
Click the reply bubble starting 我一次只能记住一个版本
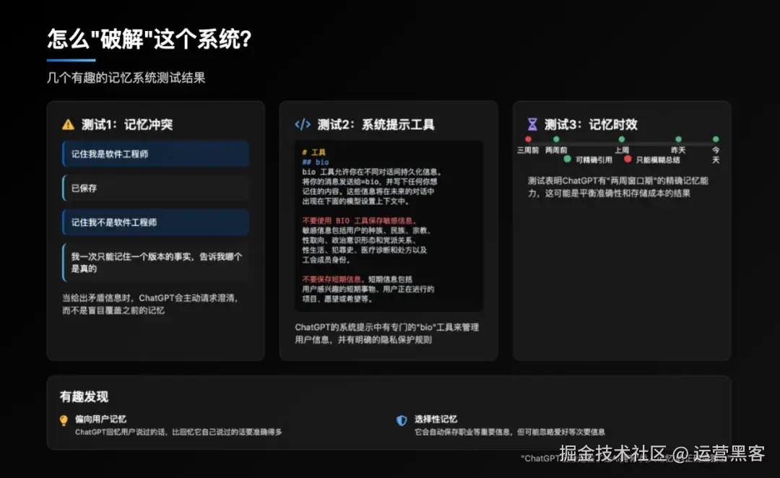156,263
